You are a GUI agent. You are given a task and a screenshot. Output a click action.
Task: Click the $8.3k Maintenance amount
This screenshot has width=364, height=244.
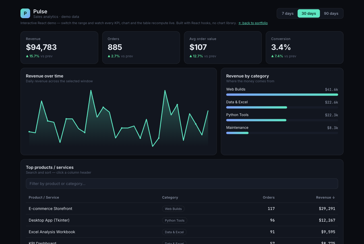[x=333, y=128]
